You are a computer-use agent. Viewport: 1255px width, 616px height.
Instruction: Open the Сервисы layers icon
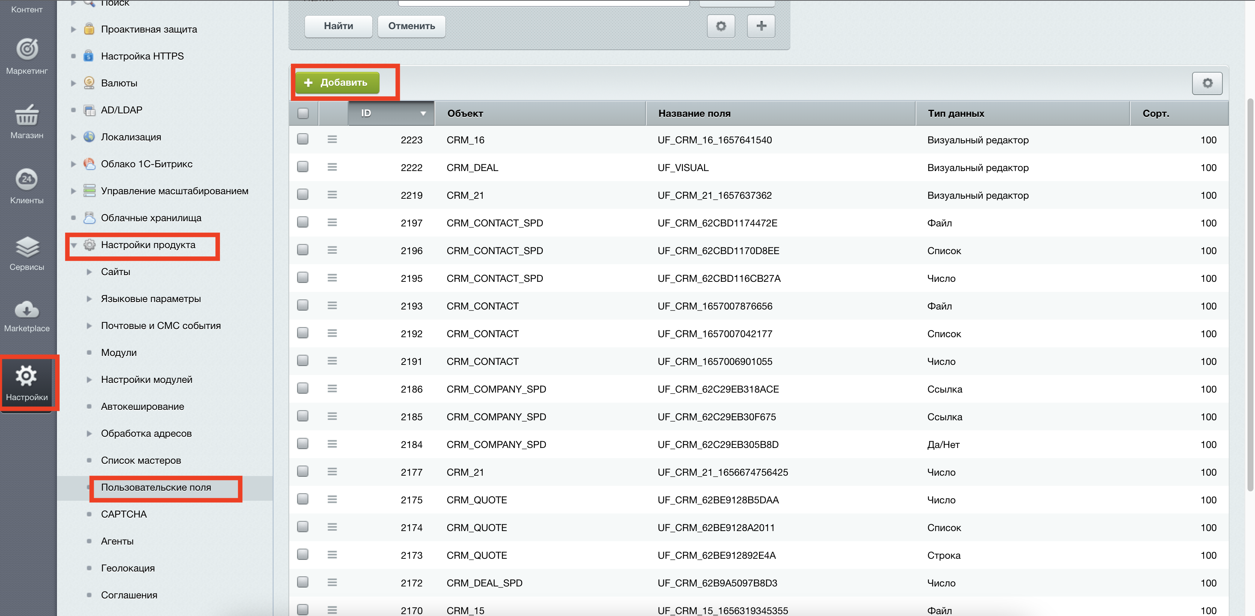27,246
